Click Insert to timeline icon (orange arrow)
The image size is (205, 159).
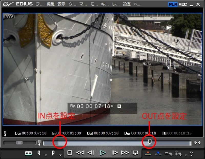tap(148, 153)
